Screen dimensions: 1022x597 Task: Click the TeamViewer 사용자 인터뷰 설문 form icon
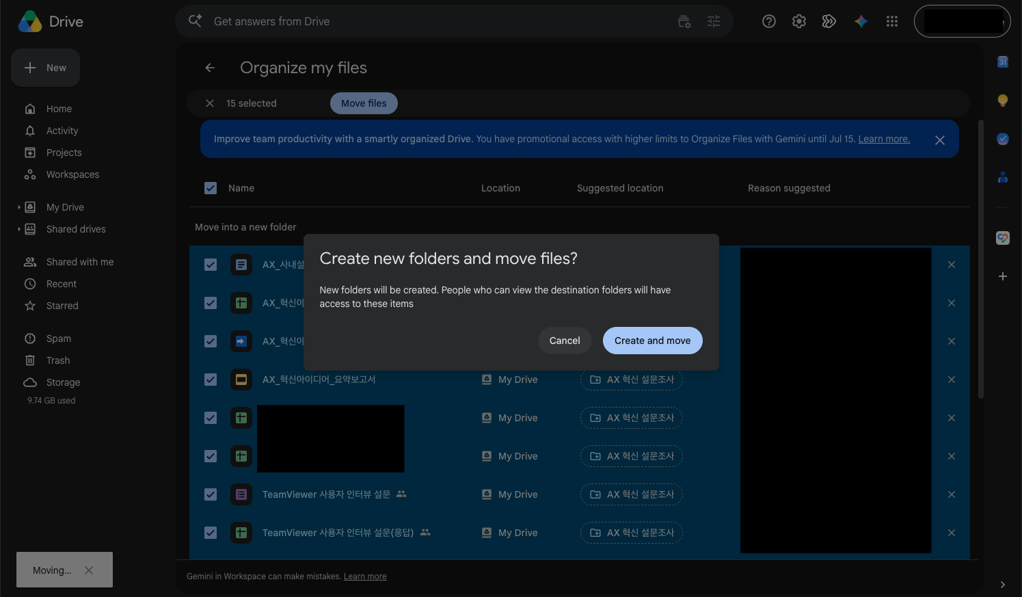tap(241, 494)
